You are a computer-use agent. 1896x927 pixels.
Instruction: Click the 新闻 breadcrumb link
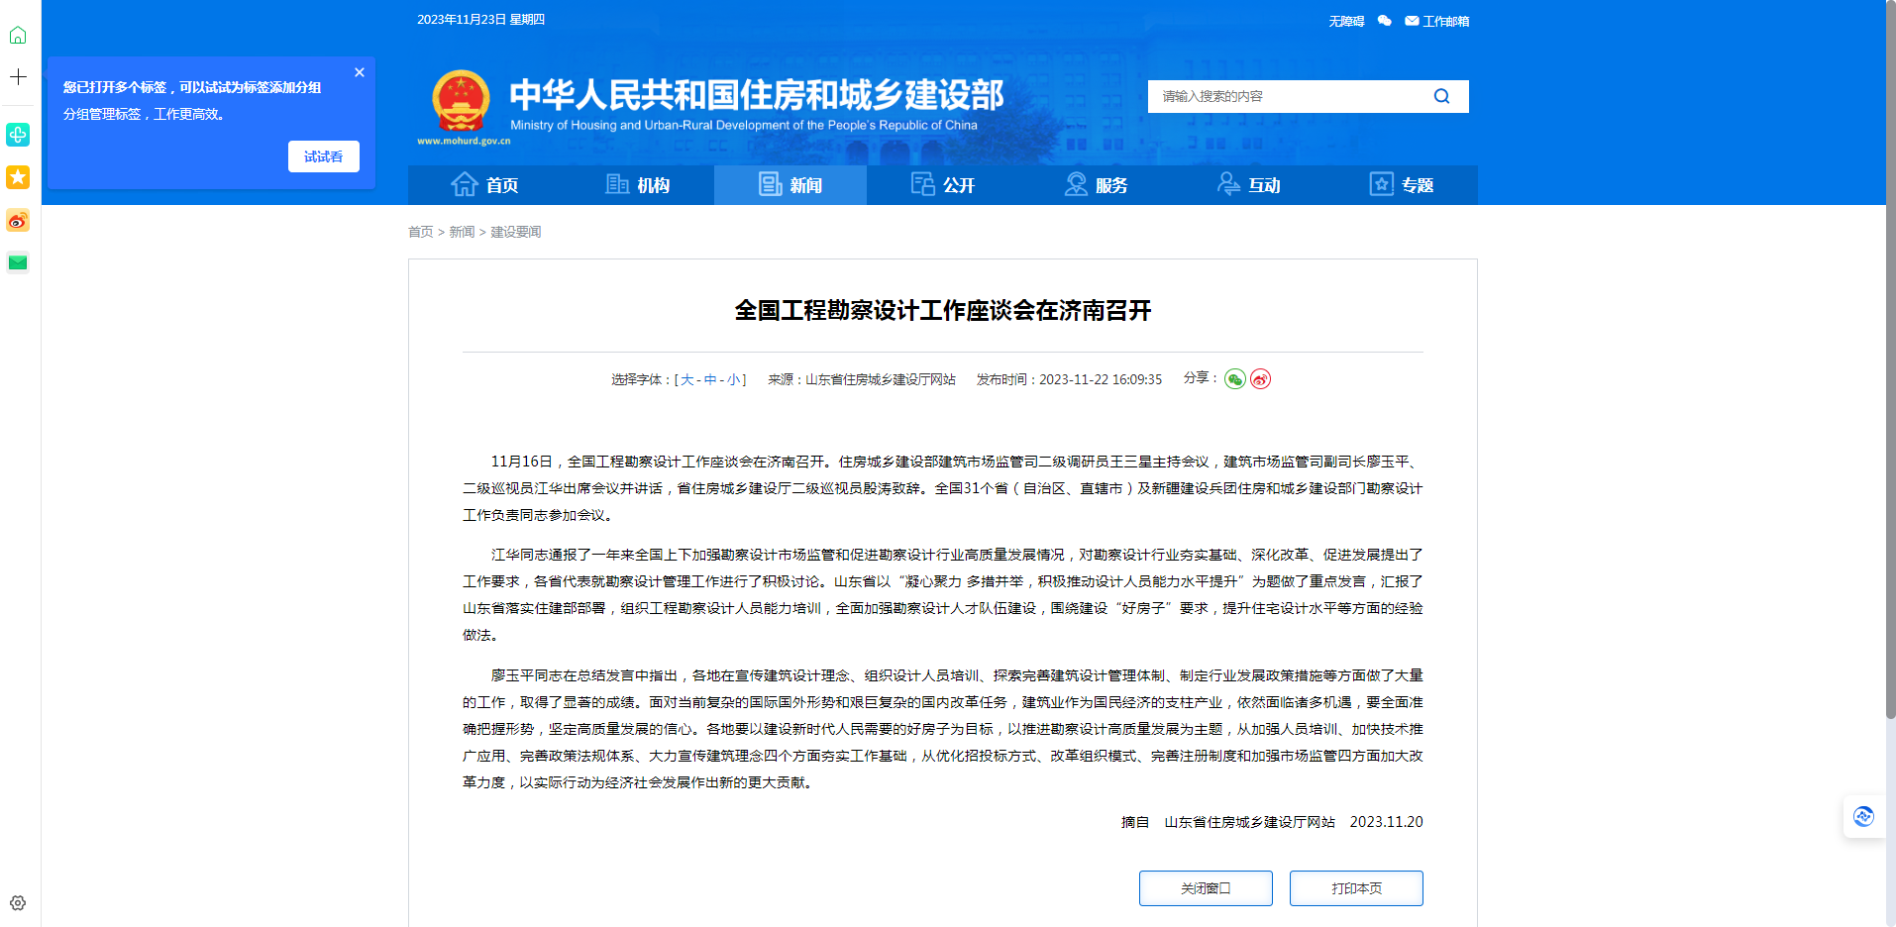462,232
